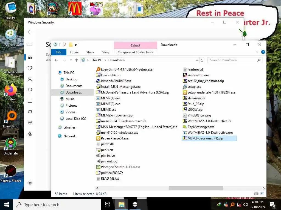Open Task View on the taskbar
Image resolution: width=281 pixels, height=210 pixels.
click(108, 205)
